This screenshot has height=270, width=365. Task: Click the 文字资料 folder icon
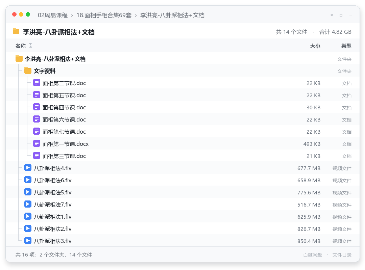pyautogui.click(x=28, y=71)
